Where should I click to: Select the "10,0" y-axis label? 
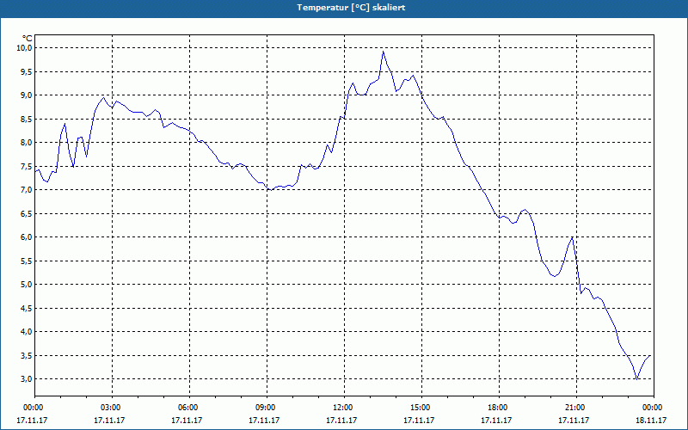tap(24, 48)
